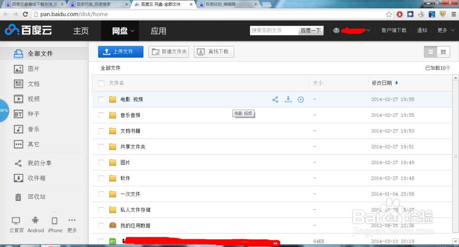Check the 电影 视频 folder checkbox
459x247 pixels.
coord(101,99)
